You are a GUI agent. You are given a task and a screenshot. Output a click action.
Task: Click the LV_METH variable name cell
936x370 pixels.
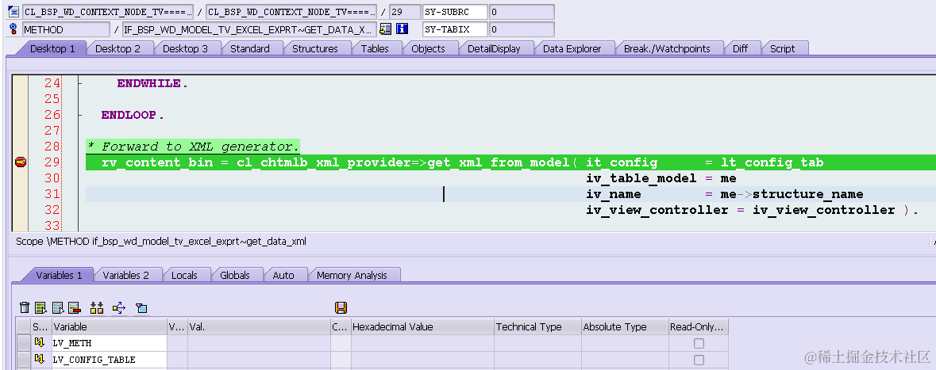coord(110,343)
